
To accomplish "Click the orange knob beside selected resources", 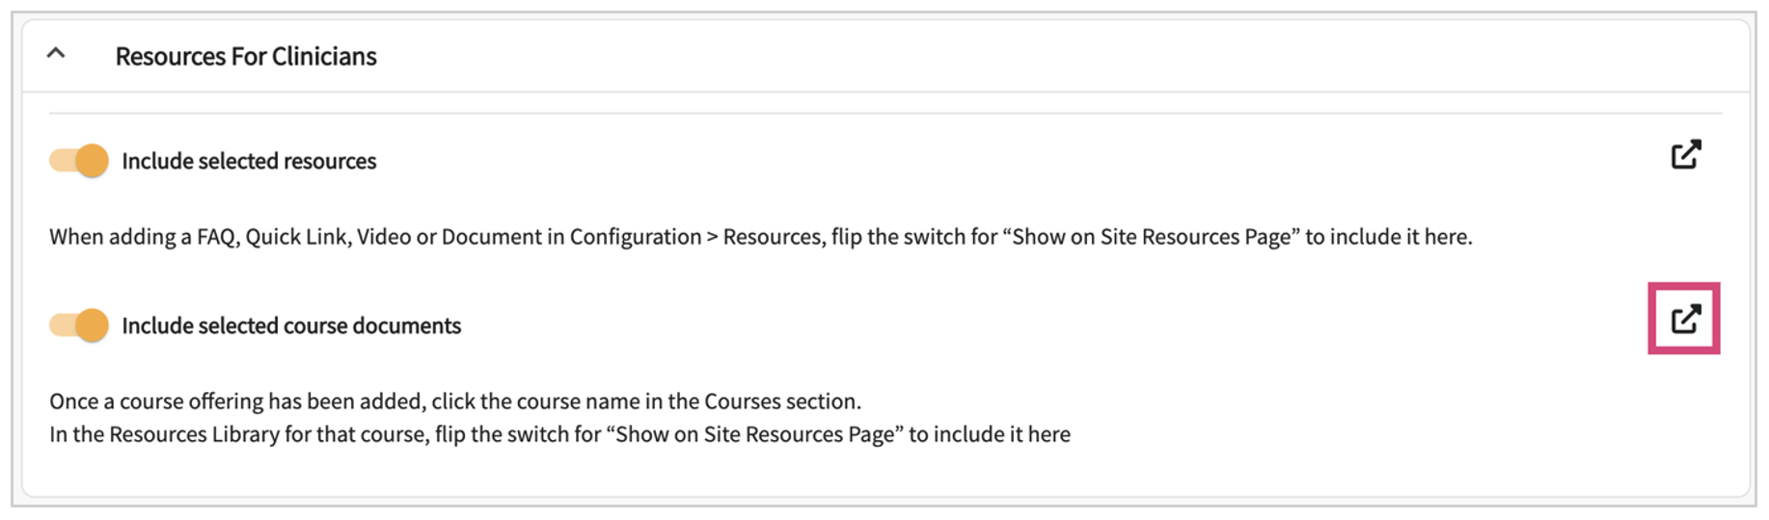I will [x=92, y=161].
